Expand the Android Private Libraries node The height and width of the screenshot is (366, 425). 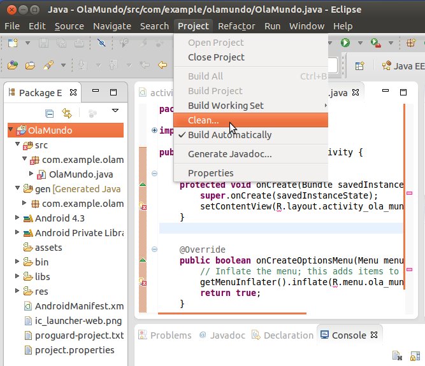[x=17, y=232]
